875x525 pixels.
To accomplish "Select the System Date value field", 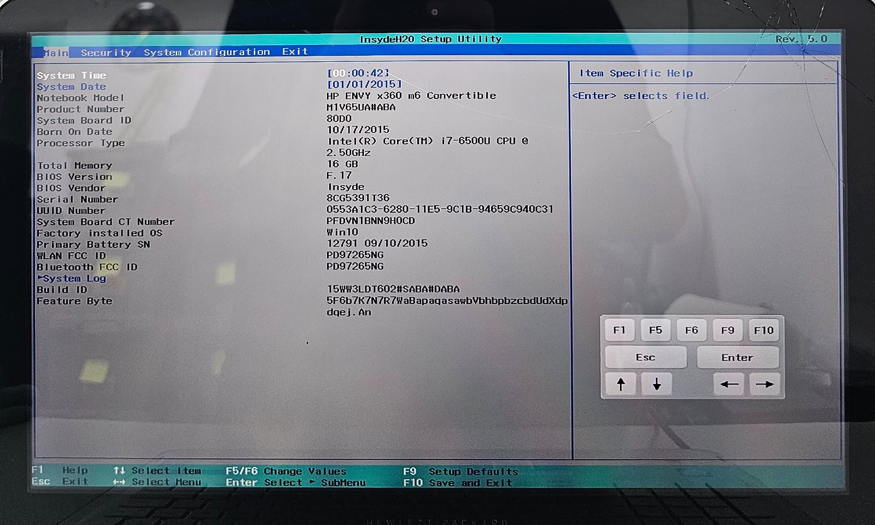I will click(x=364, y=84).
